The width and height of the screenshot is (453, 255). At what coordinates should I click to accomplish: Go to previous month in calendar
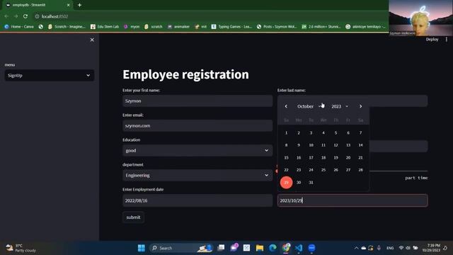click(286, 106)
